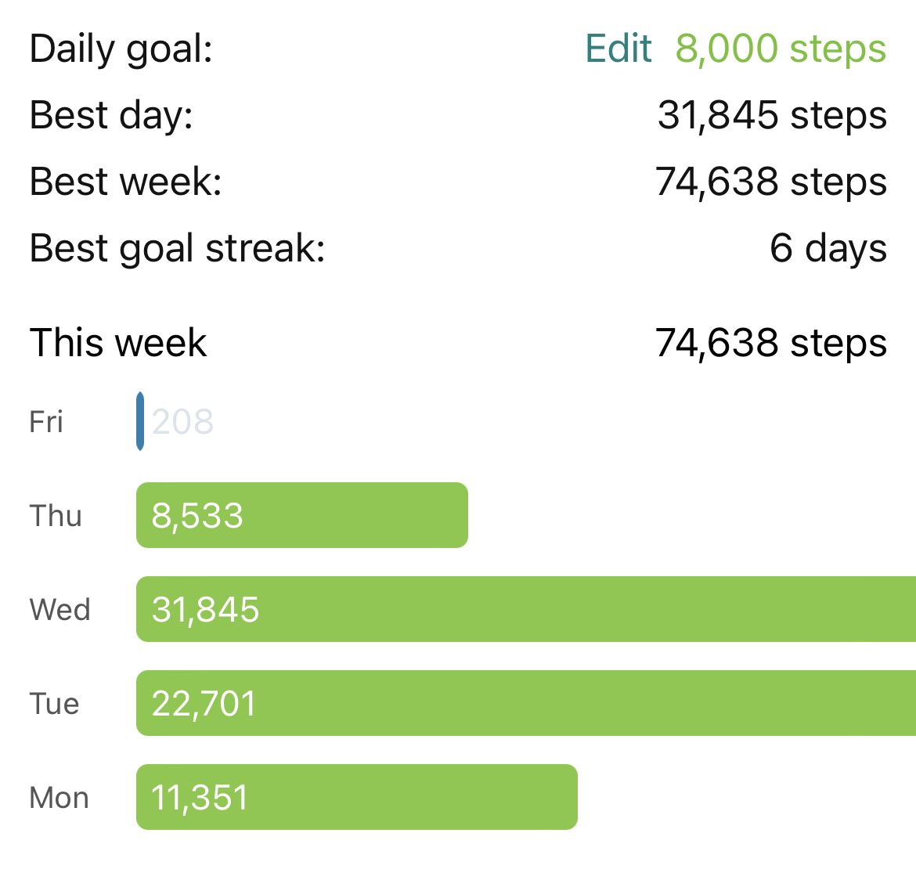Select the Tuesday 22,701 steps bar

click(526, 703)
